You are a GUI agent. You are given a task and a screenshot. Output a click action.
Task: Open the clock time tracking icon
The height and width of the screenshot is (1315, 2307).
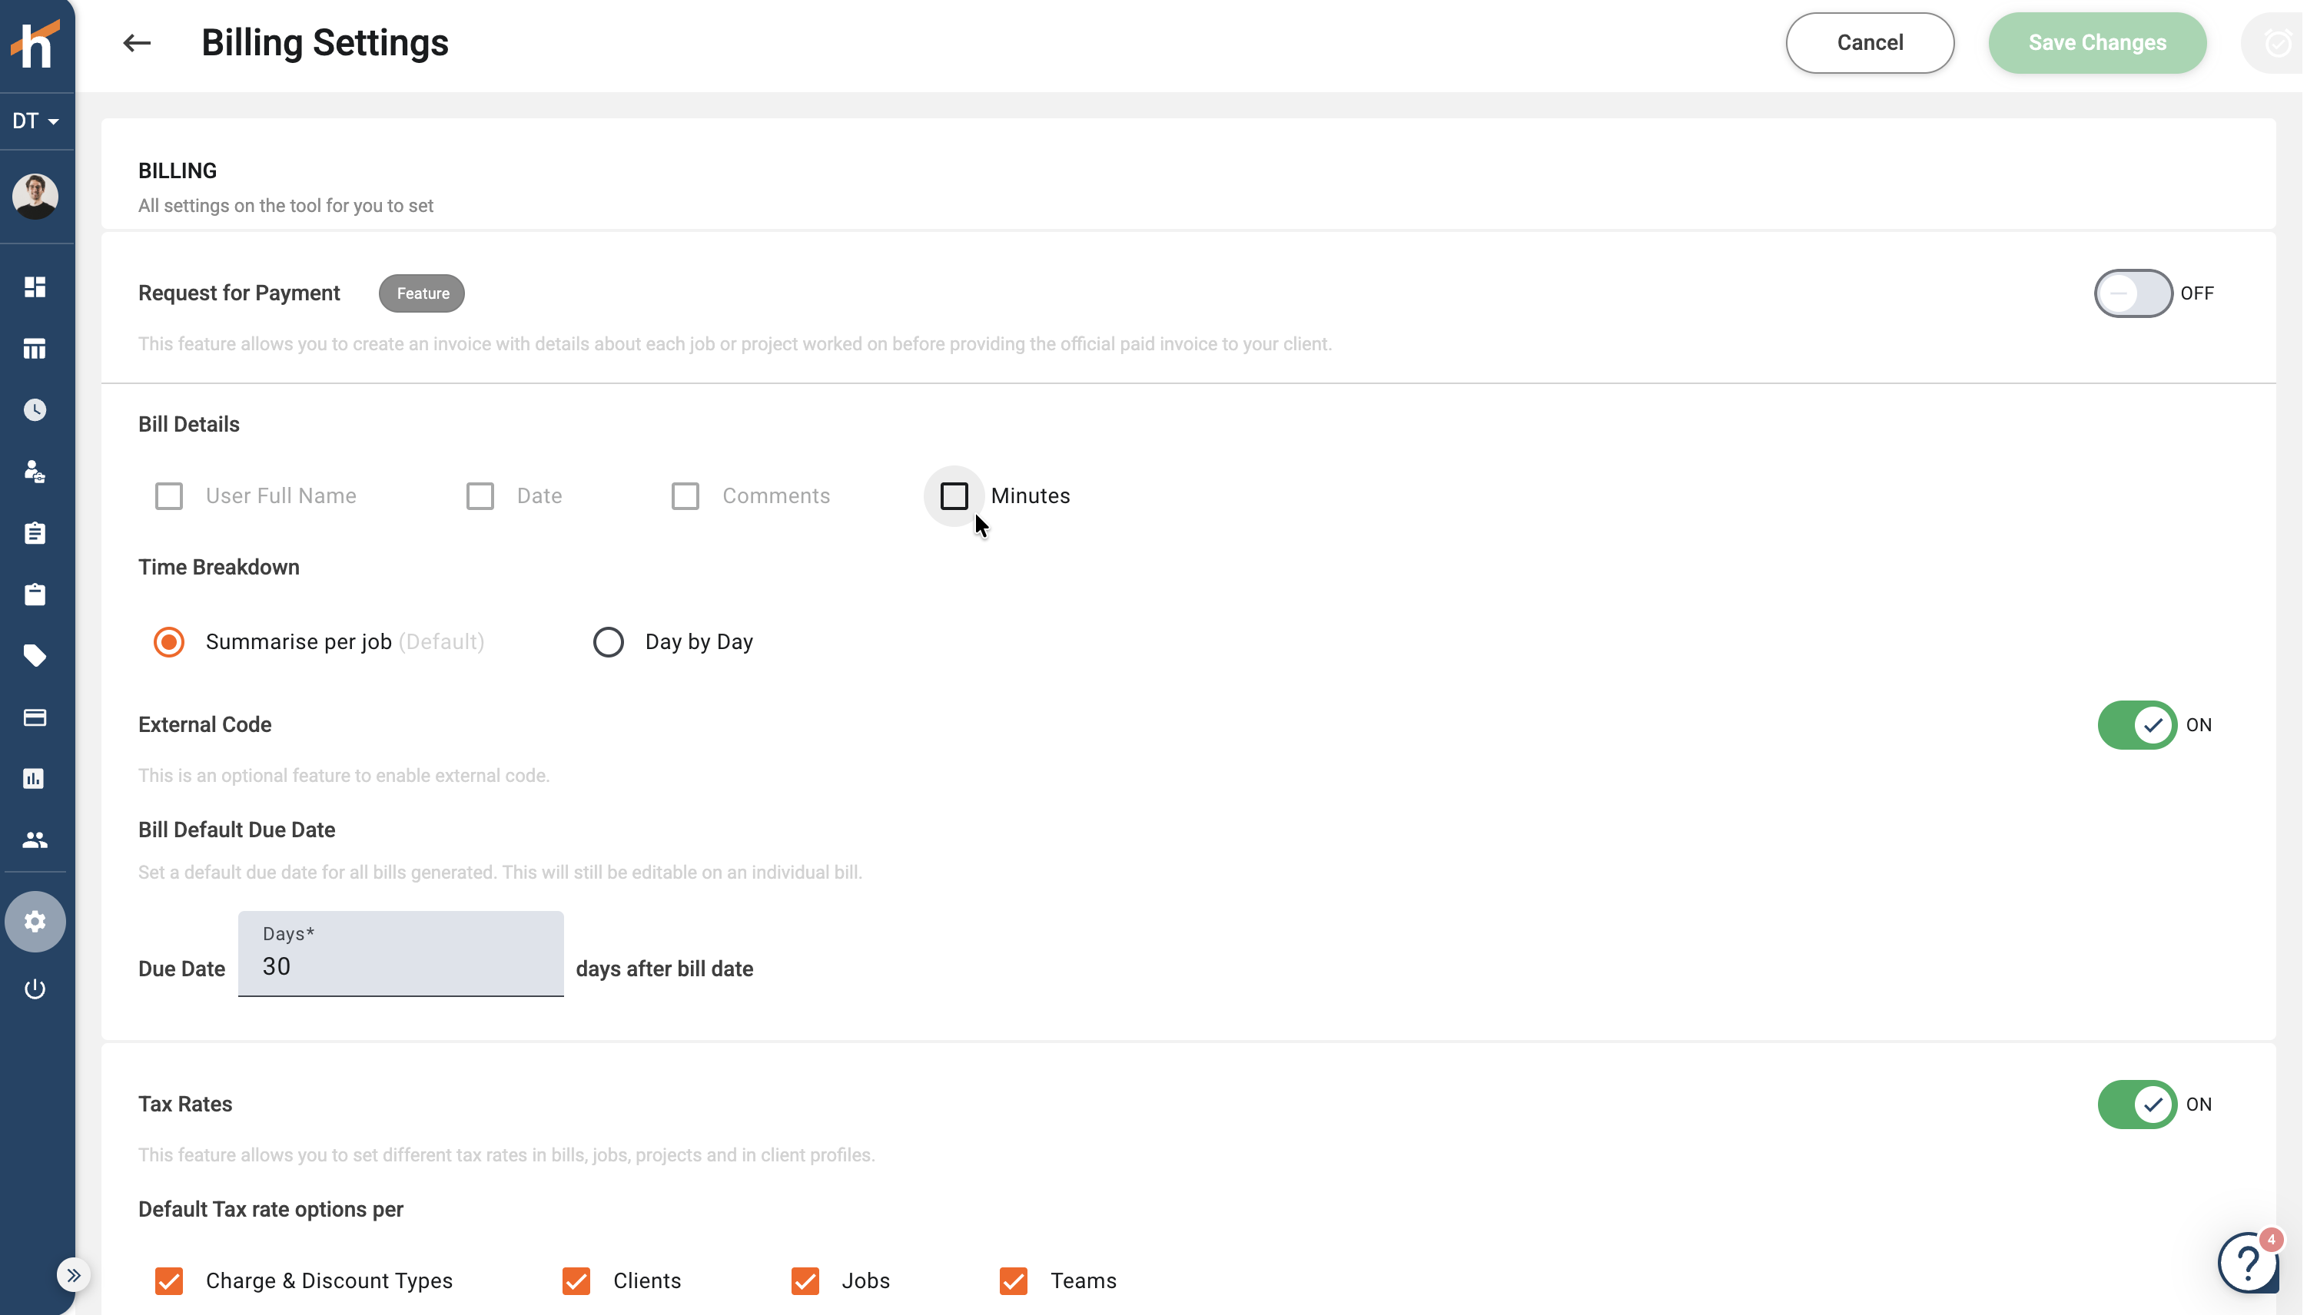tap(35, 410)
